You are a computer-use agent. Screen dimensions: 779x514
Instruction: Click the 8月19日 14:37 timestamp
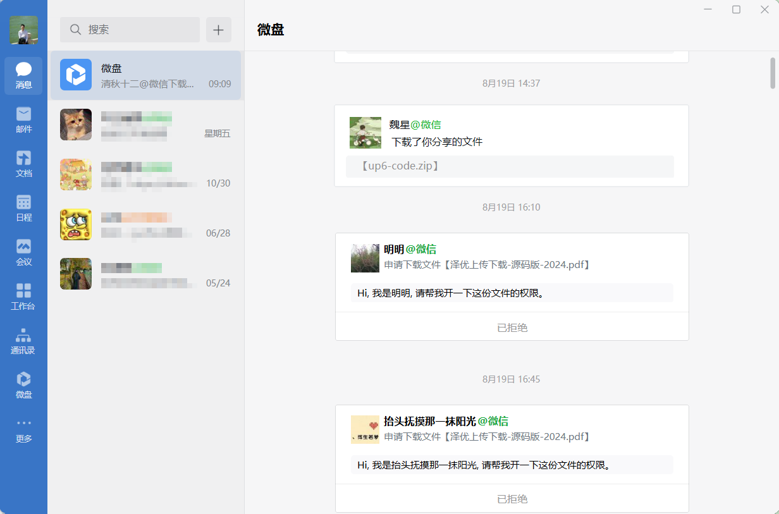pos(511,83)
